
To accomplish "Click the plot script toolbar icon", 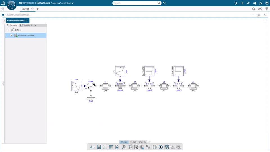I will [130, 147].
